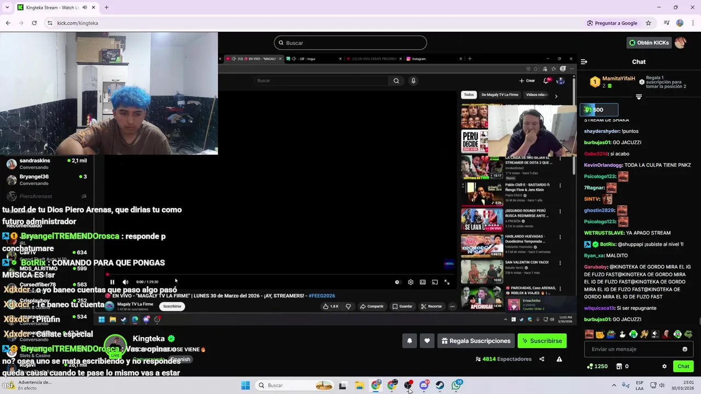Click the green Suscribirse button on Kick
The width and height of the screenshot is (701, 394).
pos(542,341)
